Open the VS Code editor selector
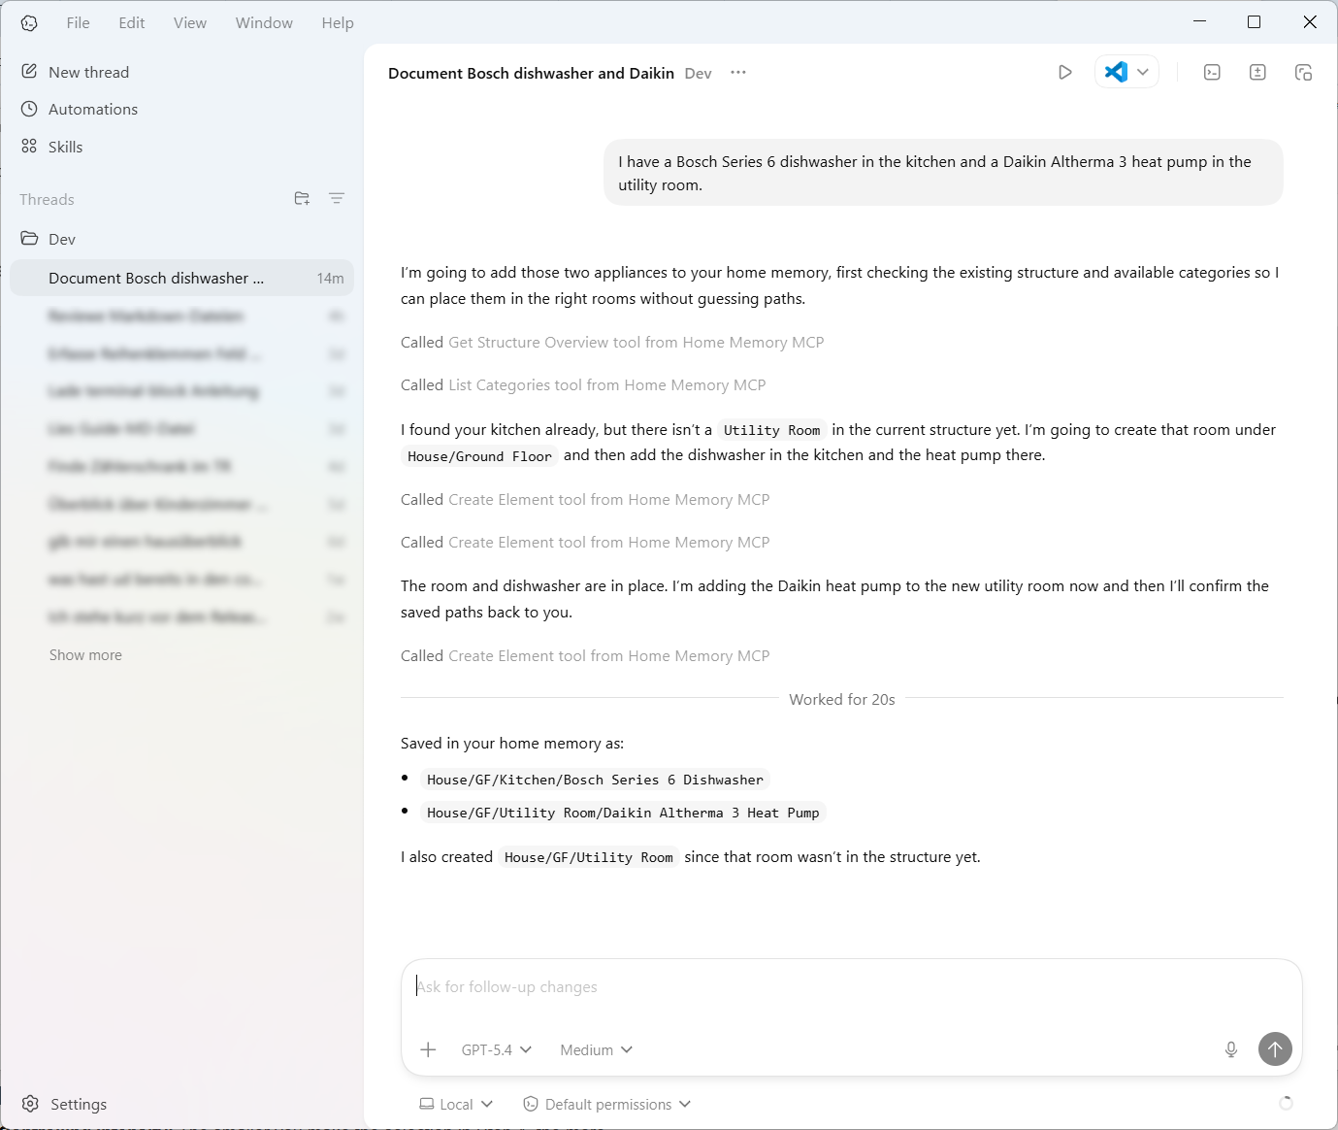Viewport: 1338px width, 1130px height. pos(1126,72)
